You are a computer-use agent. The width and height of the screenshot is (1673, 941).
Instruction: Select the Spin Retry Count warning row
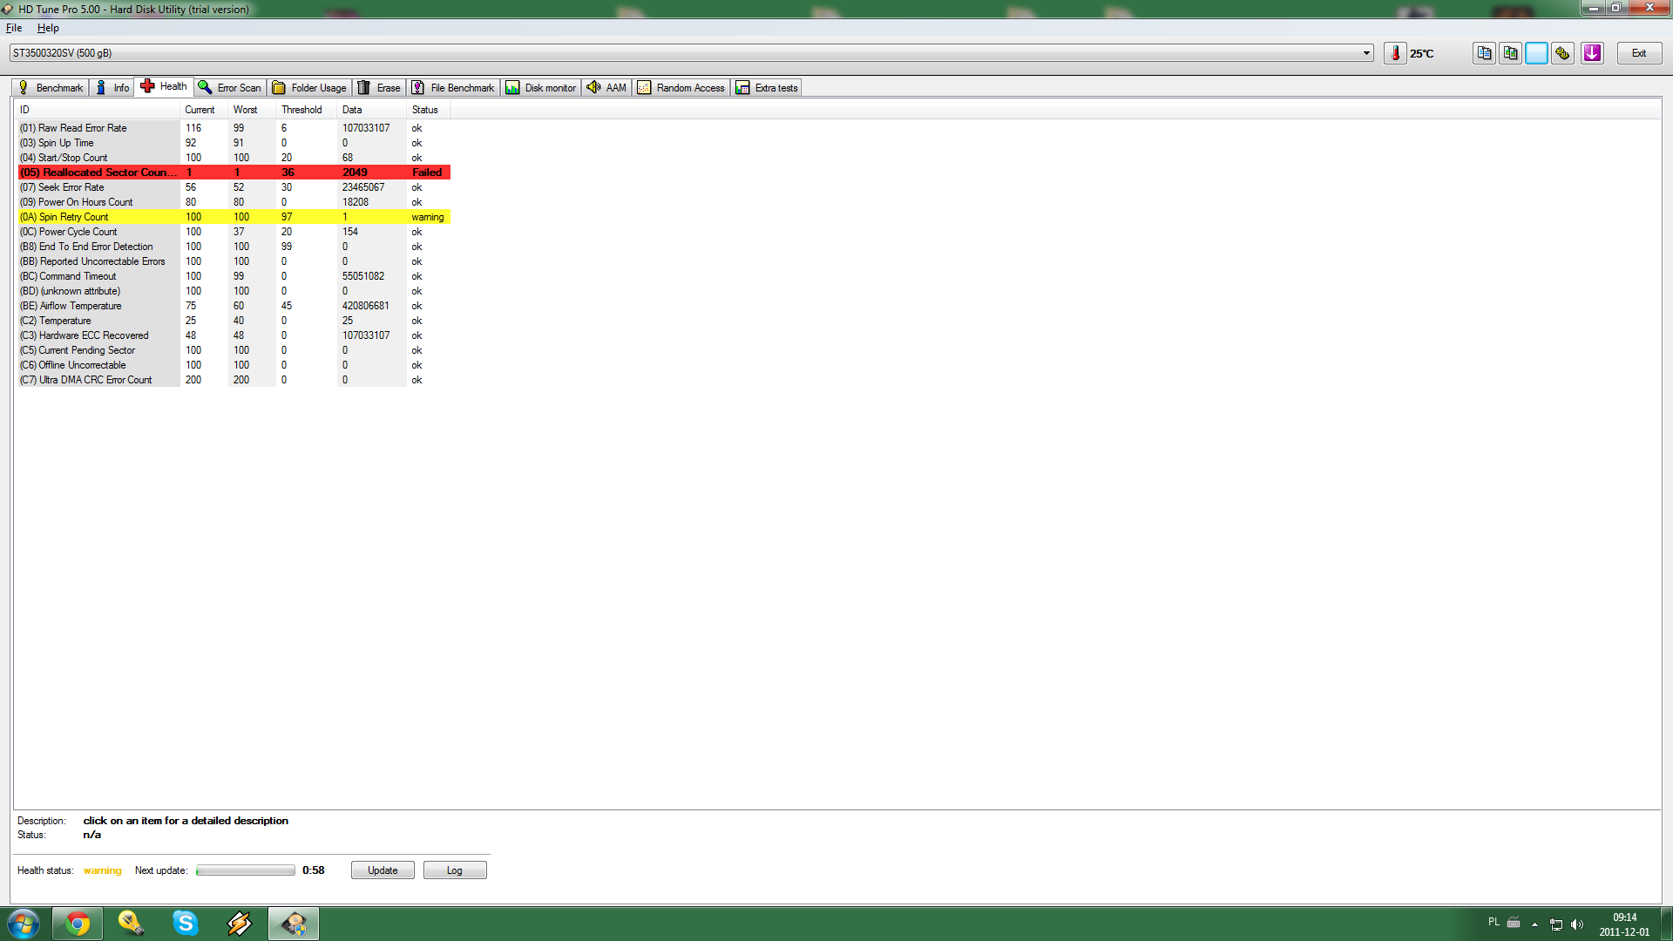coord(234,217)
